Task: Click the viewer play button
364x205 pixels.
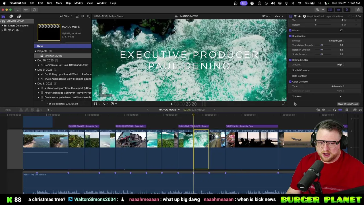Action: click(x=172, y=104)
